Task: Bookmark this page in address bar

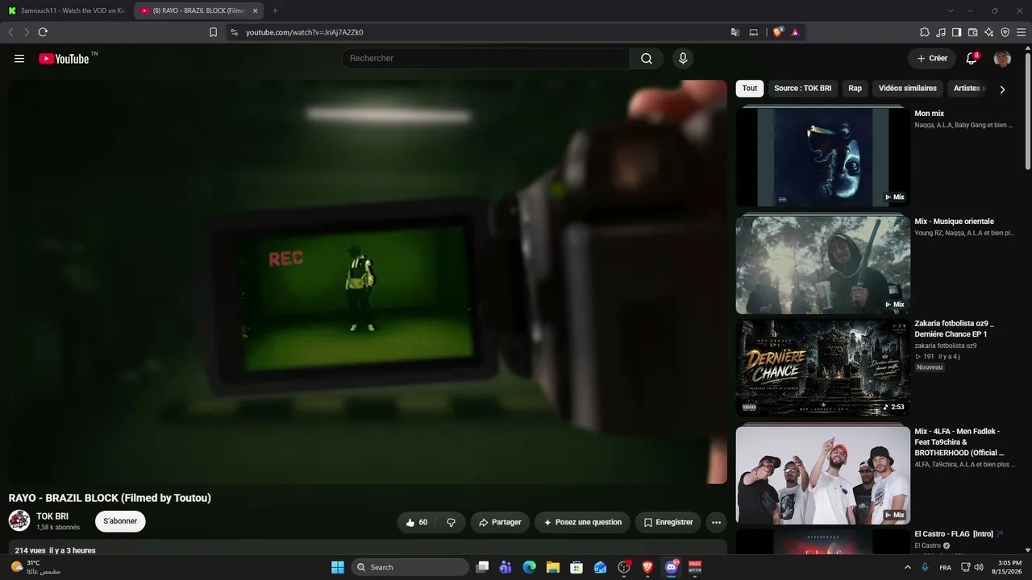Action: click(213, 32)
